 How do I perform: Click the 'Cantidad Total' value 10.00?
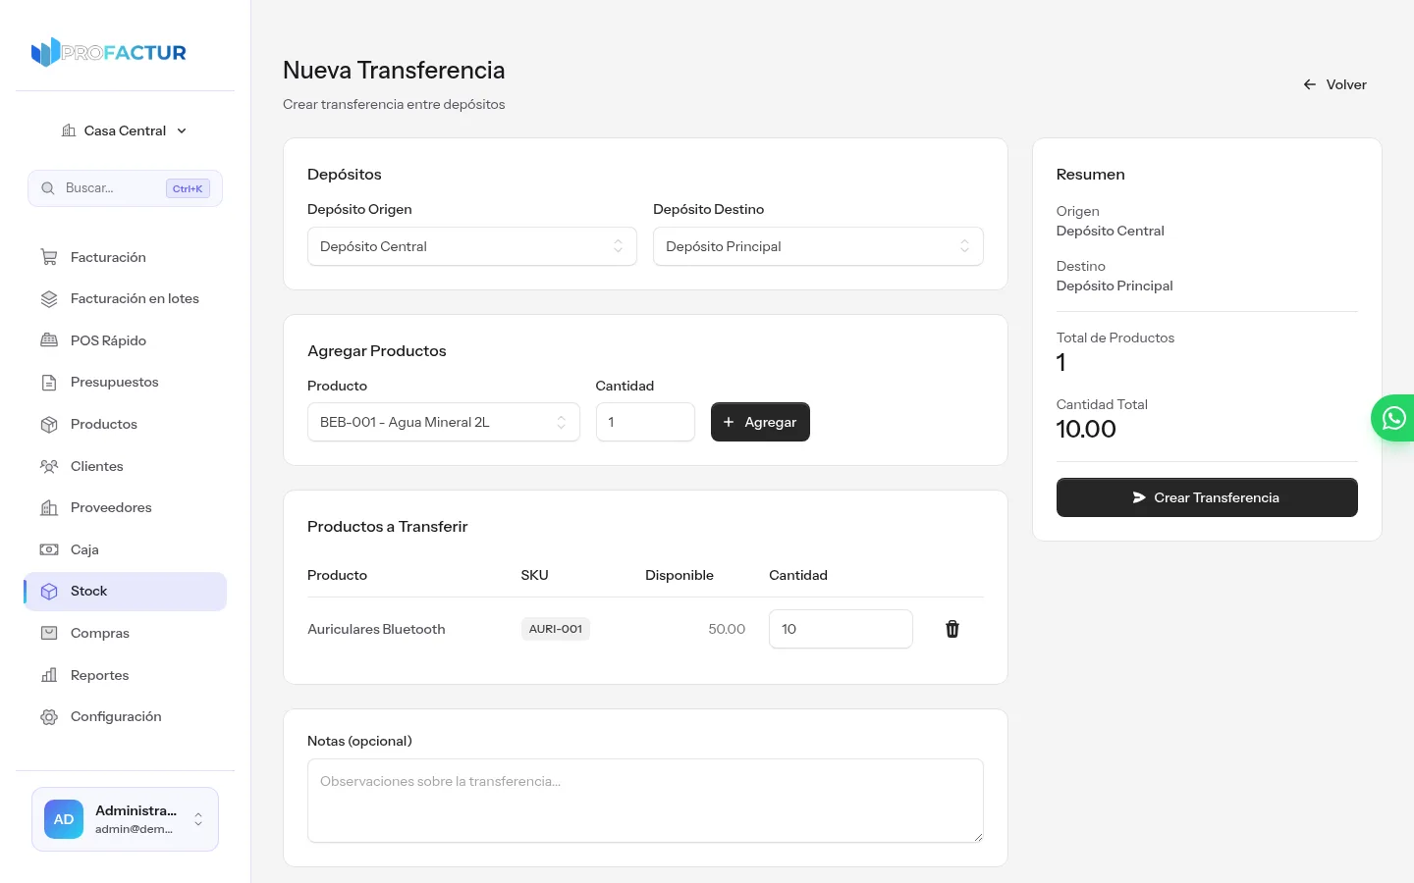(1086, 429)
